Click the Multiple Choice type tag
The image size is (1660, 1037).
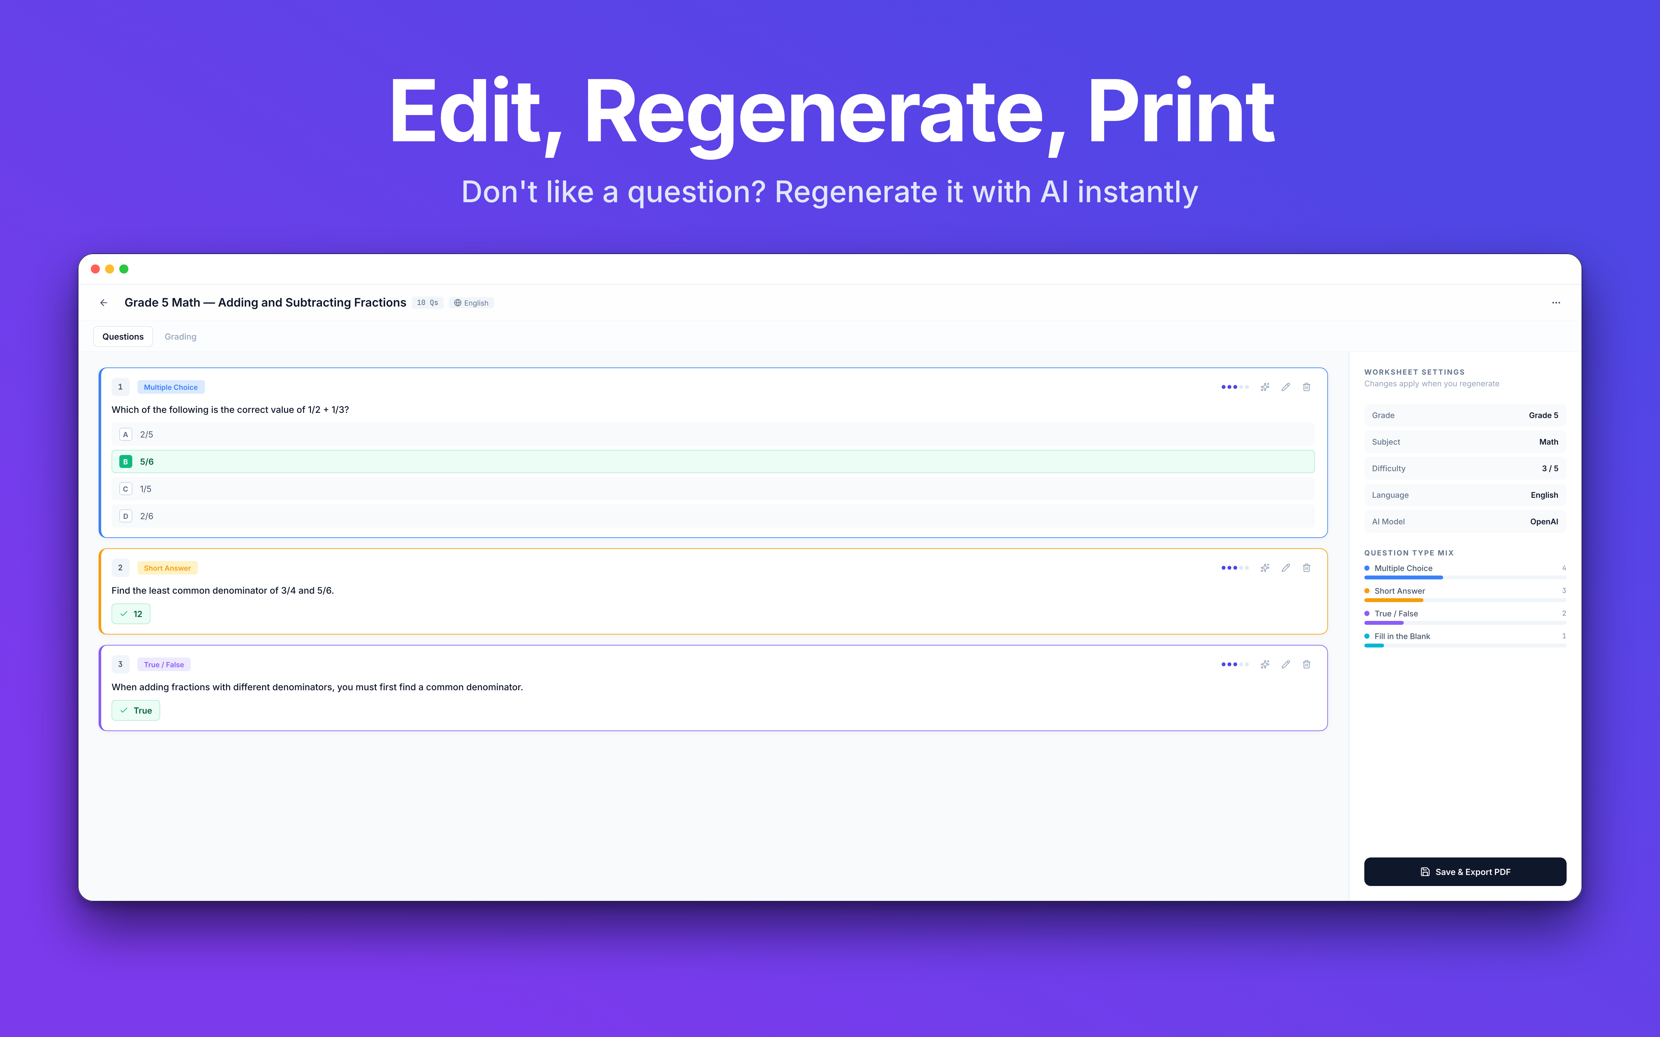pyautogui.click(x=171, y=388)
